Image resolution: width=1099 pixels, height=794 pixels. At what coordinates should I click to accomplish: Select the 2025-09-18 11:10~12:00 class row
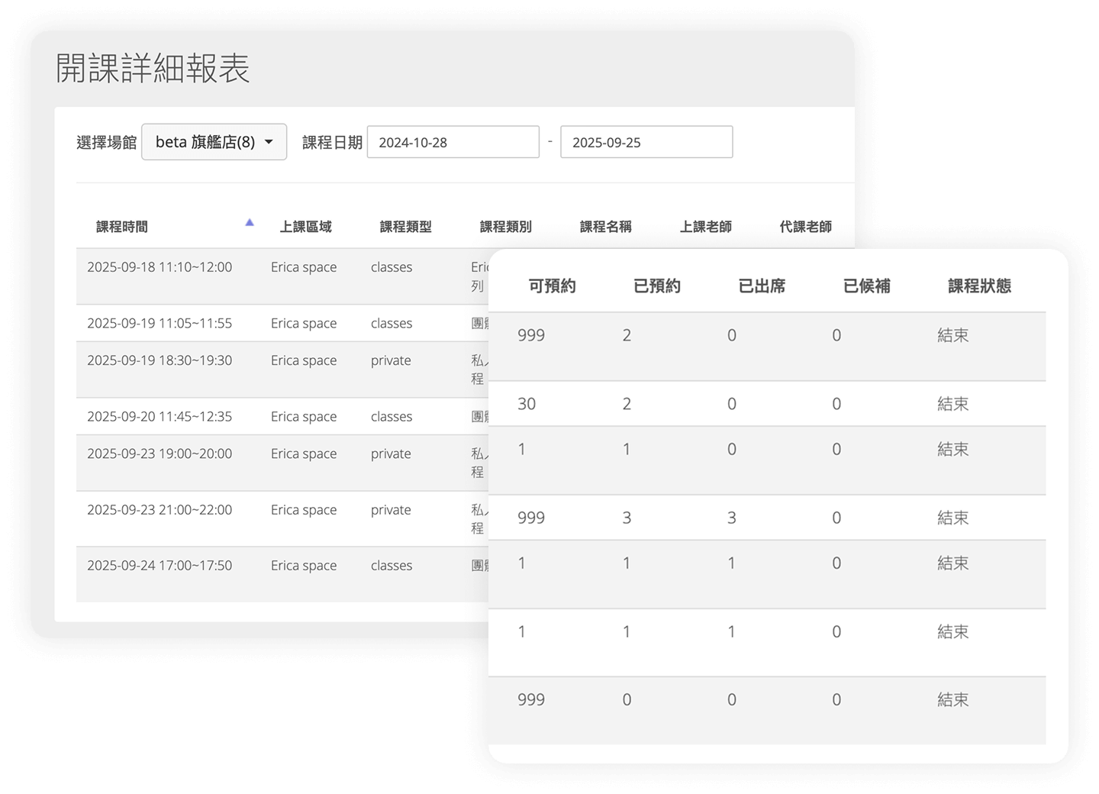click(x=160, y=266)
